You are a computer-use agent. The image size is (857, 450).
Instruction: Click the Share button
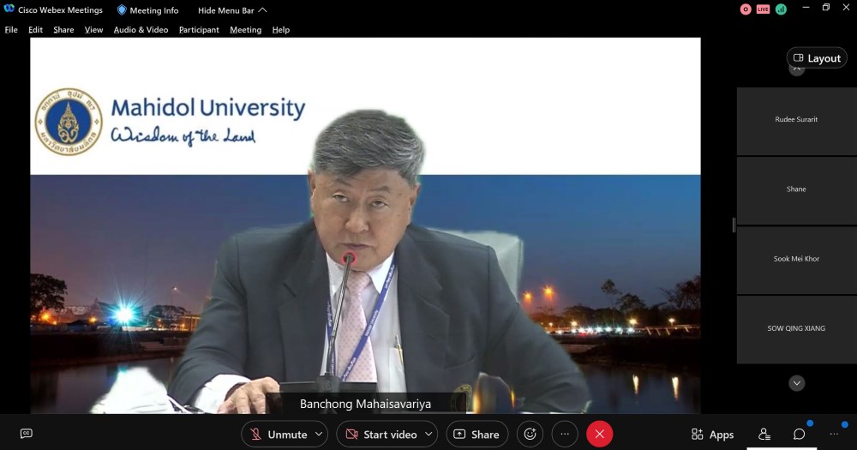476,435
